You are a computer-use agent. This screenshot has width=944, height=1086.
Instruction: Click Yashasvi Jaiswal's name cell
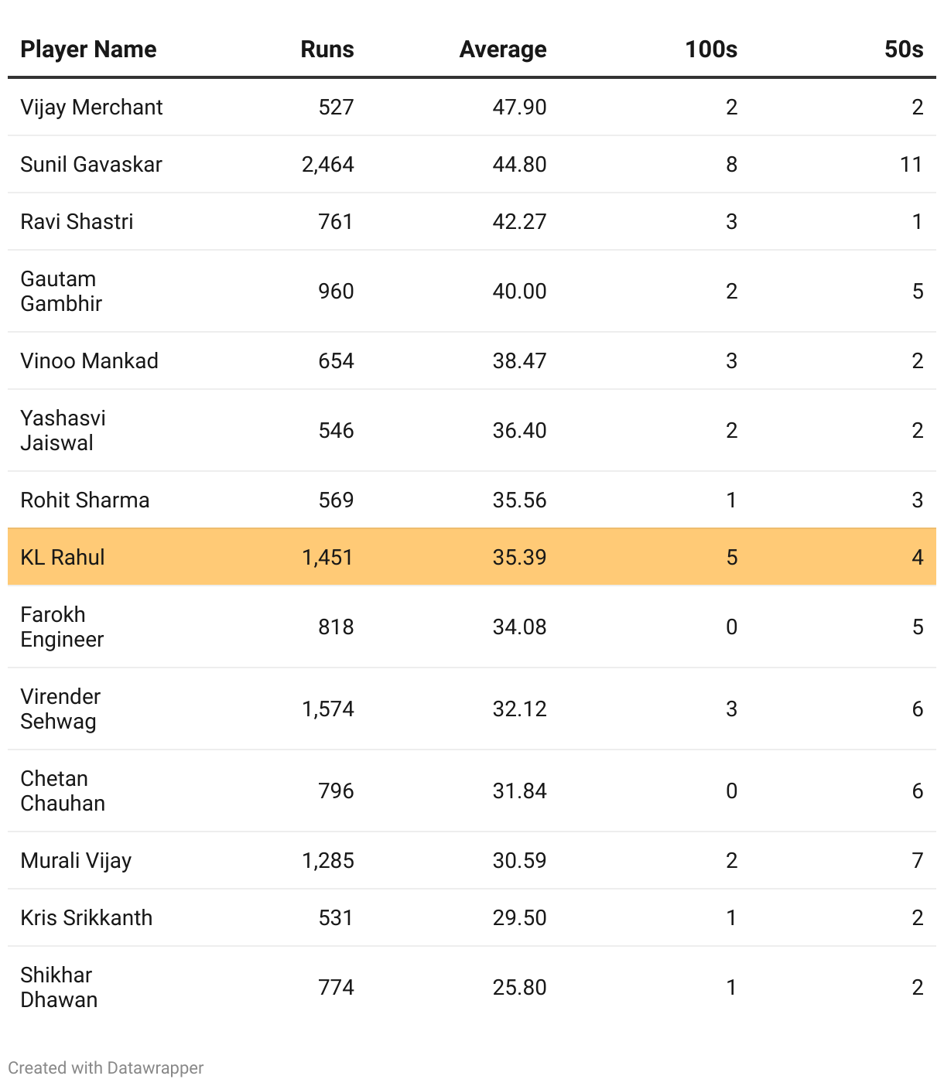coord(63,430)
